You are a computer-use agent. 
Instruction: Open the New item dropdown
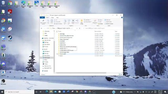tap(87, 20)
